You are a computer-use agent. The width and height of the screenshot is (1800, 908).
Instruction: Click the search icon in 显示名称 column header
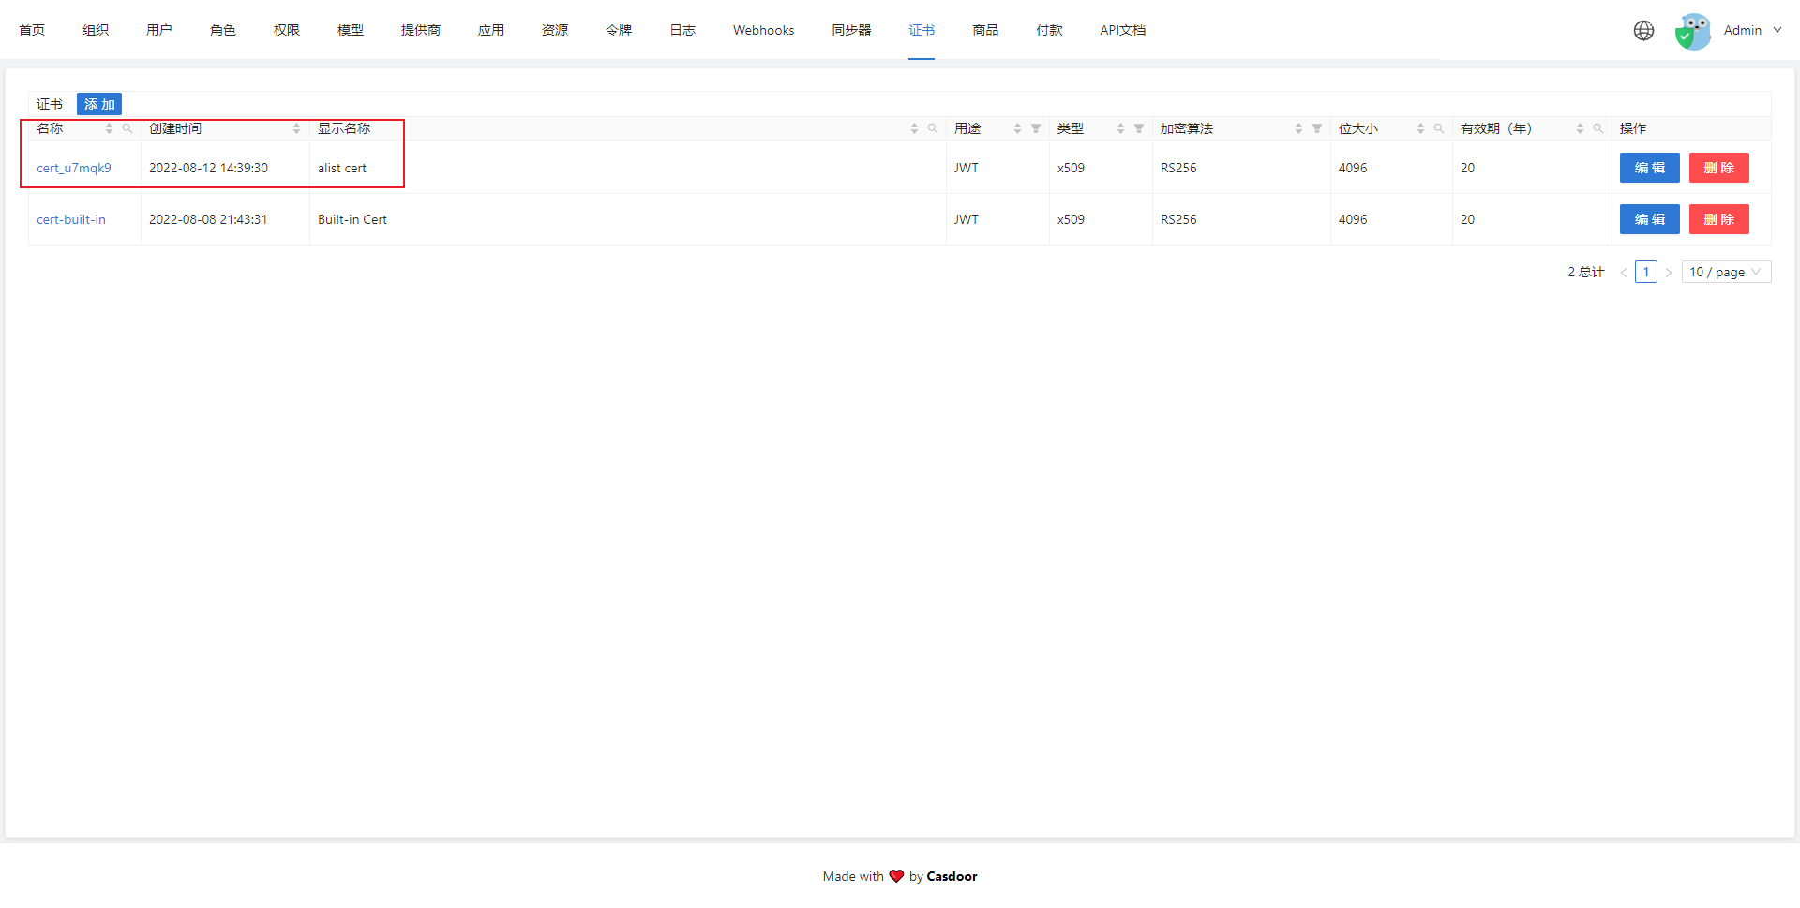pos(933,128)
